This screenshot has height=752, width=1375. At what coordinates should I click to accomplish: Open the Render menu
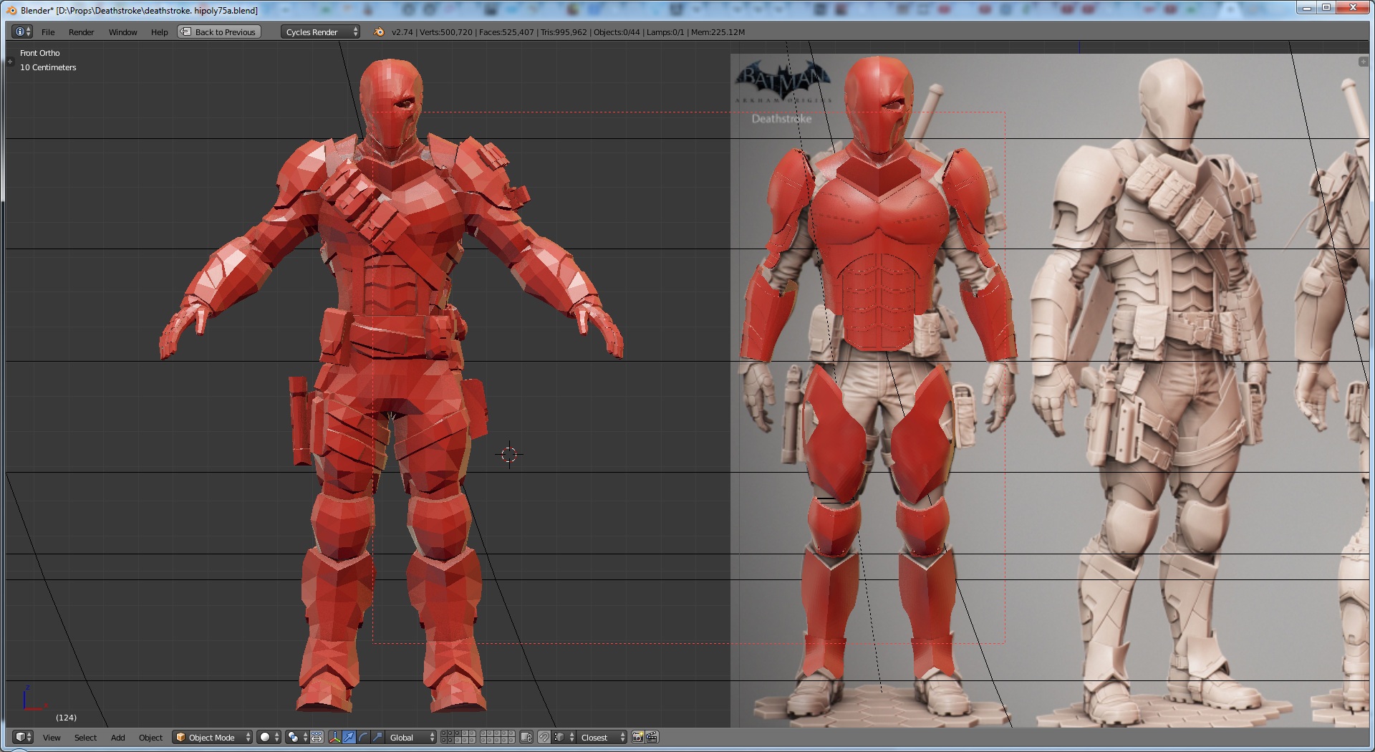click(81, 32)
